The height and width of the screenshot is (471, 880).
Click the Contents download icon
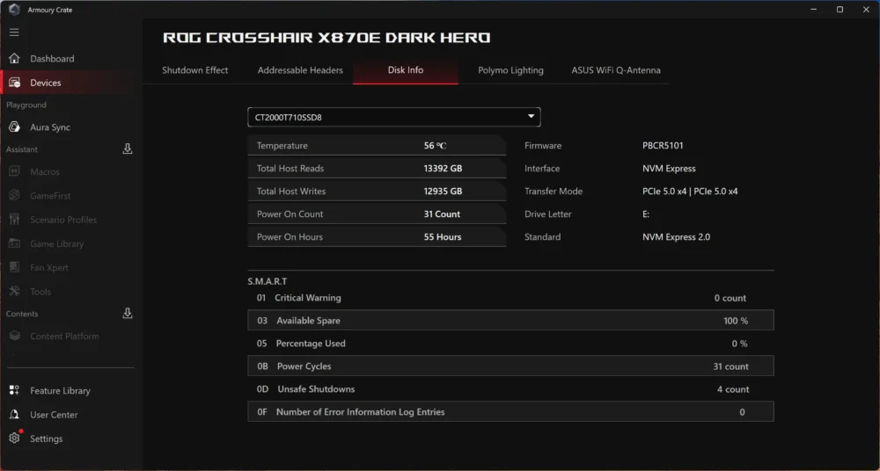[128, 314]
